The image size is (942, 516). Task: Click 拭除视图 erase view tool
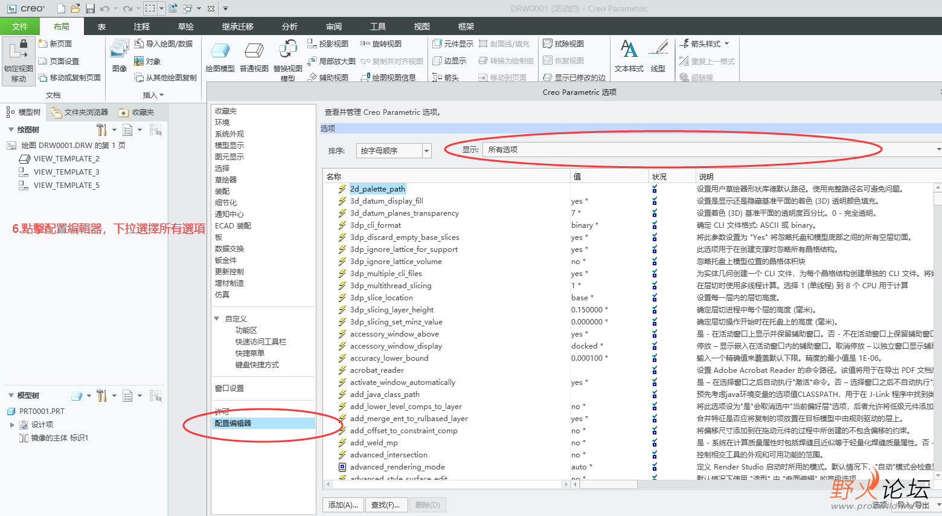(563, 44)
